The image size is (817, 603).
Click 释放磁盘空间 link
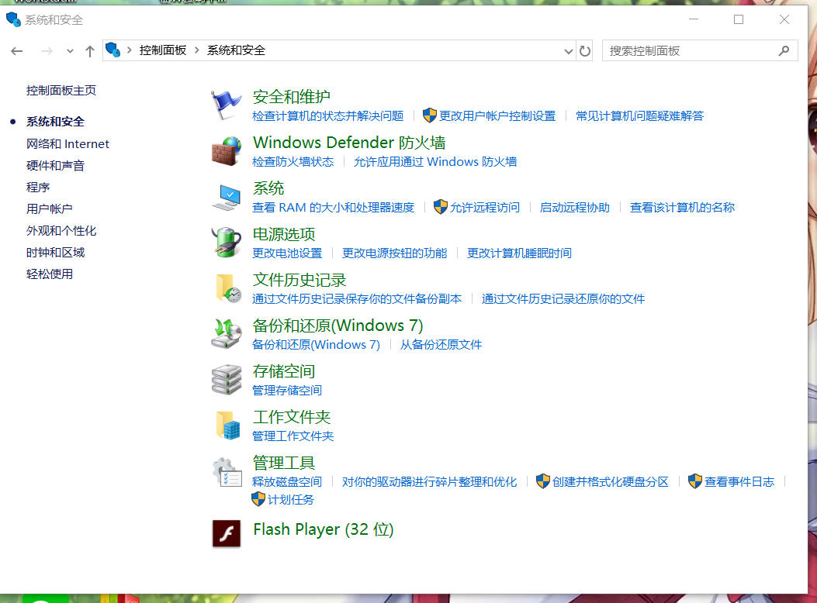pyautogui.click(x=287, y=482)
